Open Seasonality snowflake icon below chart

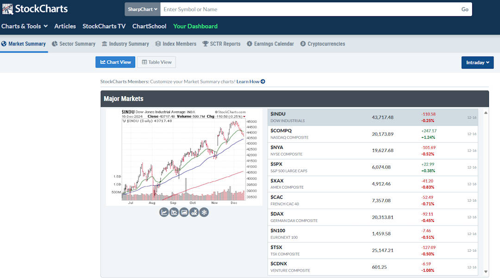(204, 212)
